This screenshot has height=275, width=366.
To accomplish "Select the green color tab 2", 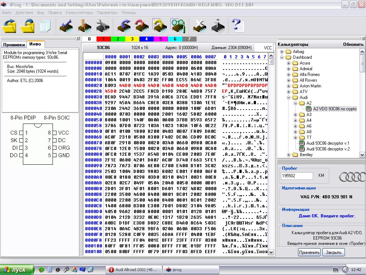I will (x=118, y=39).
